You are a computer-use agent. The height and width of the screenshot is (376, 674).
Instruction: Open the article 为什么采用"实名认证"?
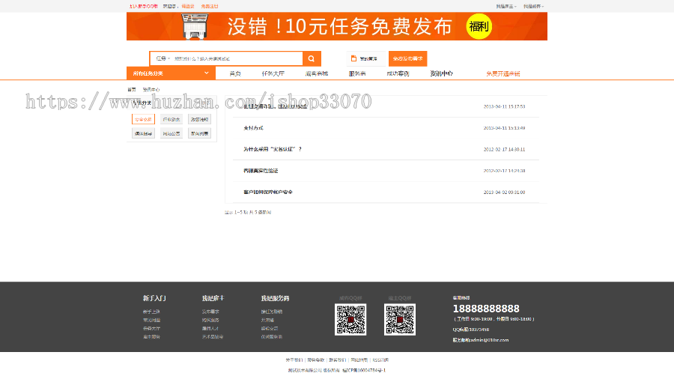pyautogui.click(x=273, y=149)
